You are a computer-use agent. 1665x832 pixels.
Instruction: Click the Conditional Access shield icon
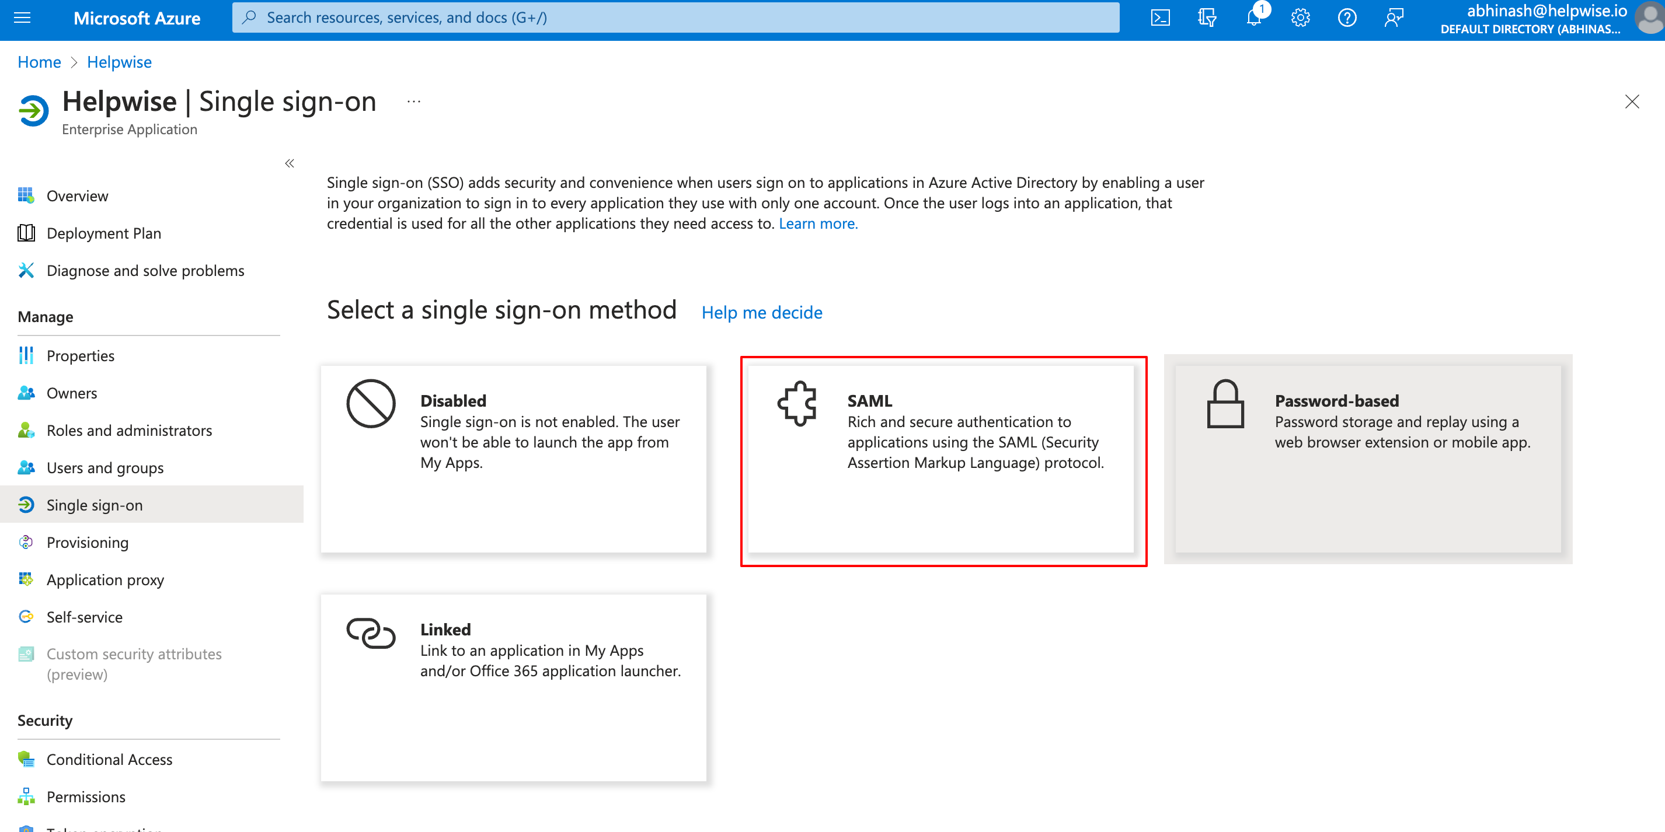pos(26,759)
